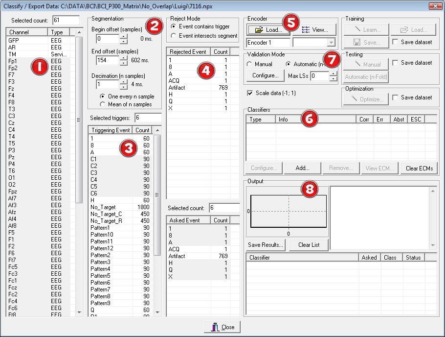Viewport: 445px width, 337px height.
Task: Click the down arrow of triggering event scrollbar
Action: click(157, 312)
